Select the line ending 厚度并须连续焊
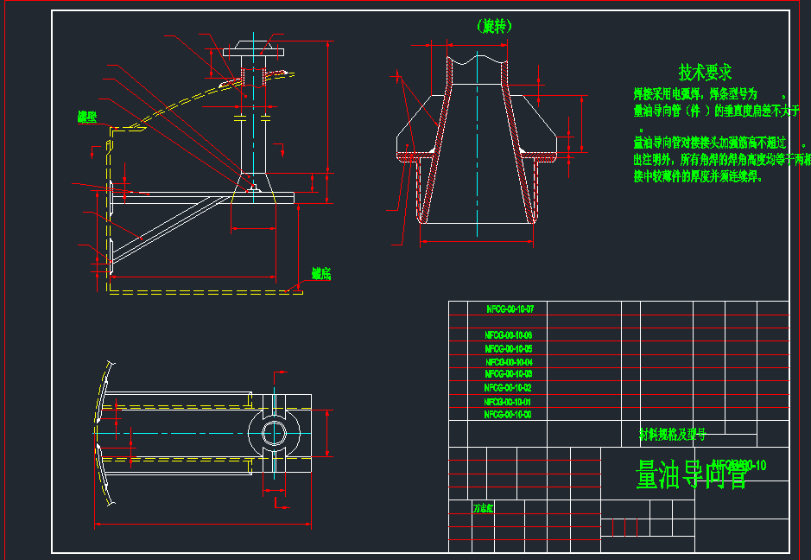 pos(698,176)
